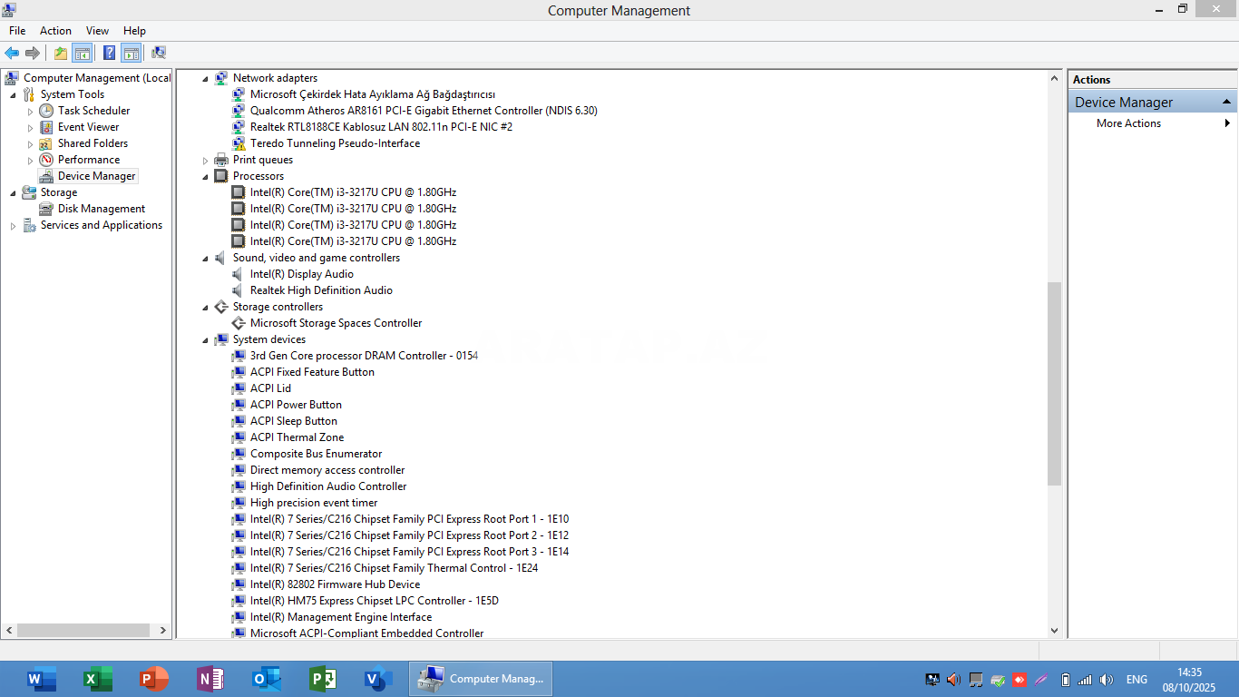Select Device Manager in left tree
Screen dimensions: 1239x697
(x=96, y=176)
